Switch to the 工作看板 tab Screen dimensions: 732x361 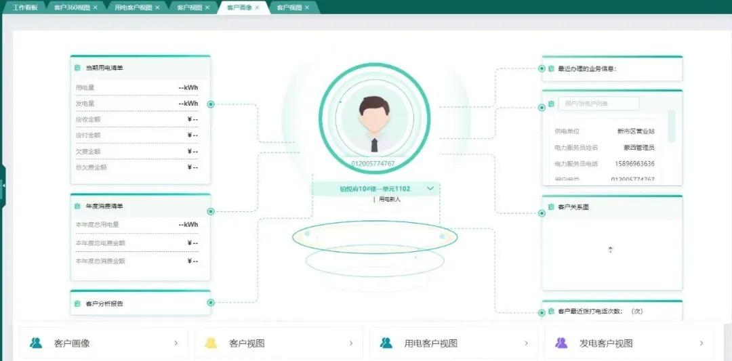pos(24,7)
